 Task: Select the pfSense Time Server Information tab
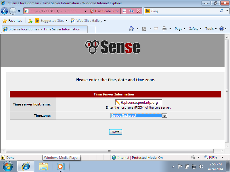(x=45, y=29)
